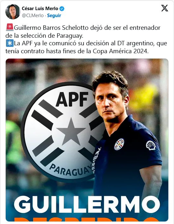Open the tweet's attached image

click(x=87, y=140)
